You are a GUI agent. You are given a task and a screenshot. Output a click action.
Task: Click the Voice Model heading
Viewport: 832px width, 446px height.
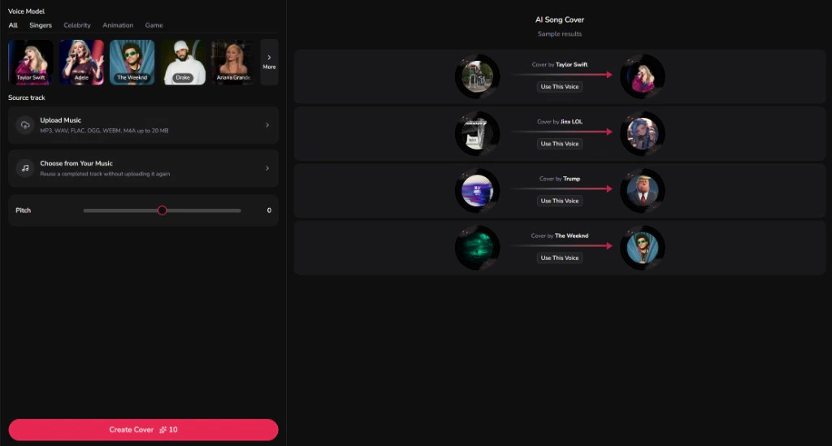(27, 11)
